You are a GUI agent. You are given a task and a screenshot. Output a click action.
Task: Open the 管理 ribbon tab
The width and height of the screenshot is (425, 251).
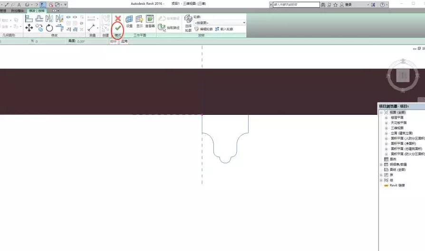3,11
